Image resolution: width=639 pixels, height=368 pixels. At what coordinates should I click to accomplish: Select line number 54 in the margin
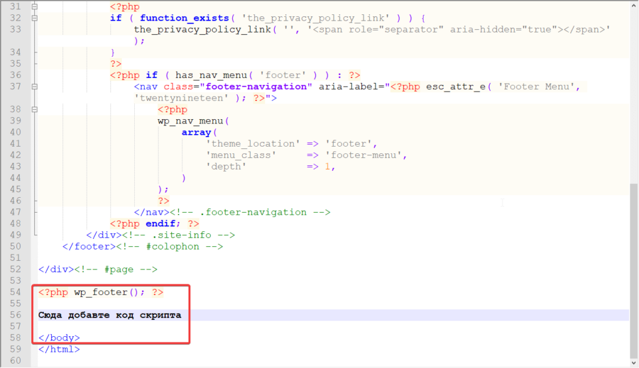pos(16,292)
